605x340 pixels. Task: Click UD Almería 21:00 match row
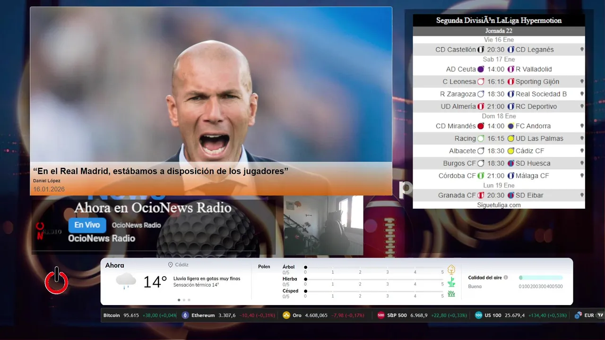[499, 106]
